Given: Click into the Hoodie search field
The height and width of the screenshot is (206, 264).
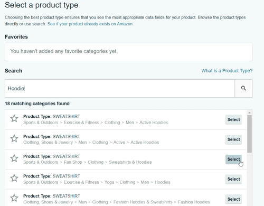Looking at the screenshot, I should [x=120, y=88].
